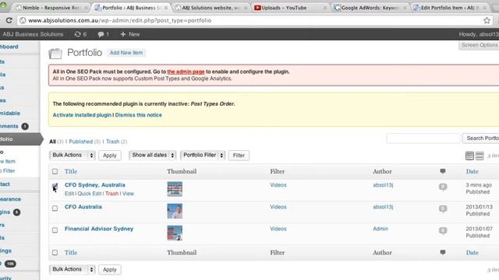
Task: Tick the checkbox for CFO Australia
Action: 55,208
